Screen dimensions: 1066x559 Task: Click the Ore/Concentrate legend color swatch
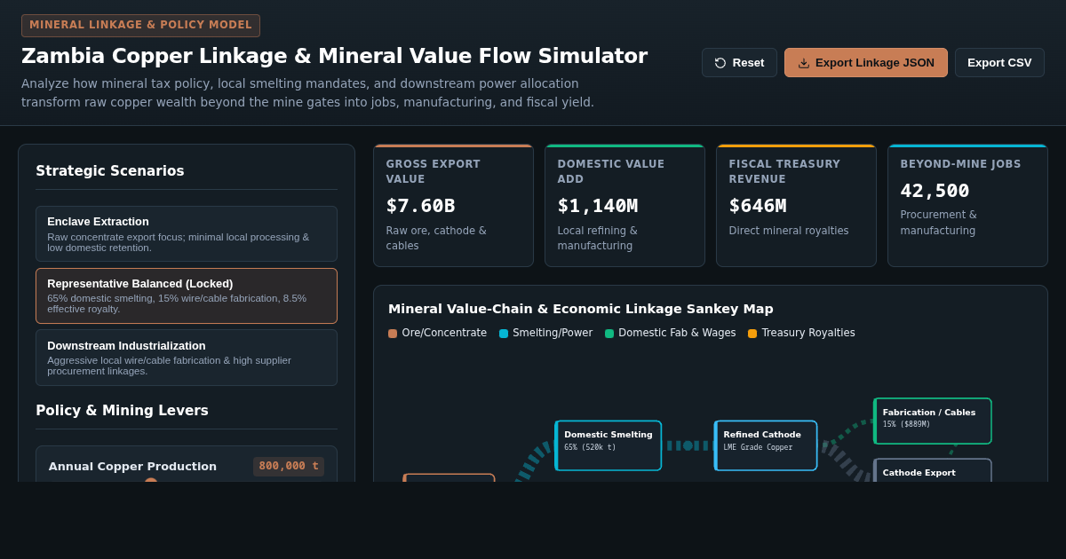pyautogui.click(x=393, y=334)
